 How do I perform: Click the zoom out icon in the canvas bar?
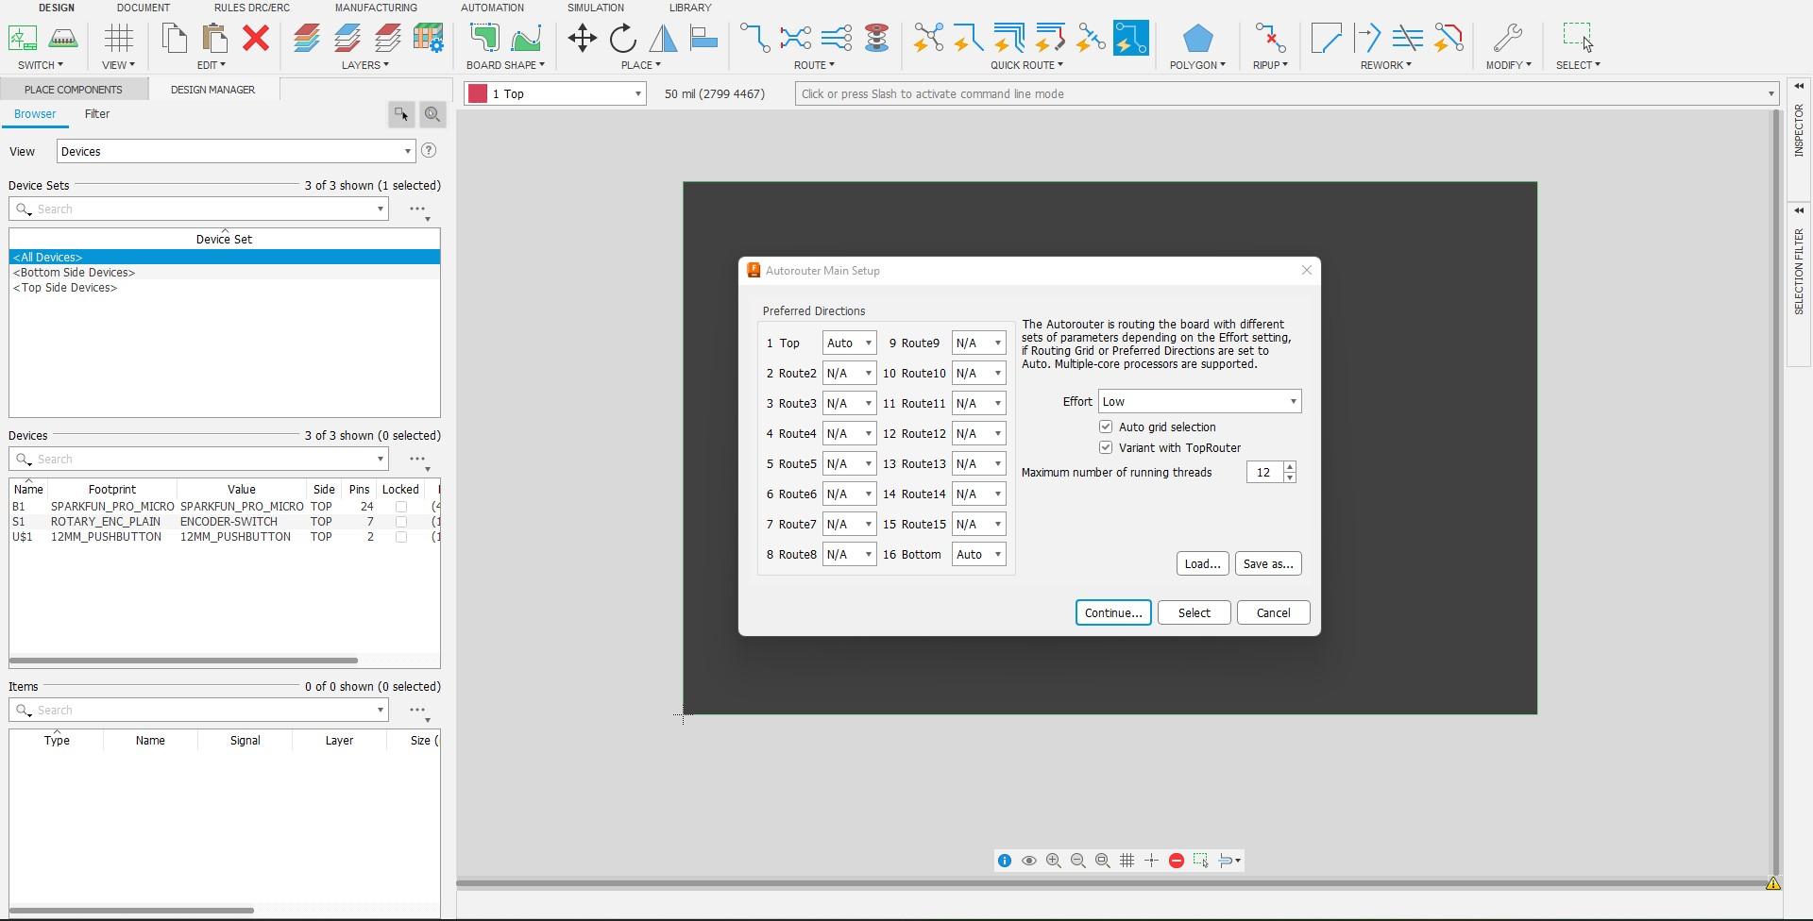click(1078, 861)
